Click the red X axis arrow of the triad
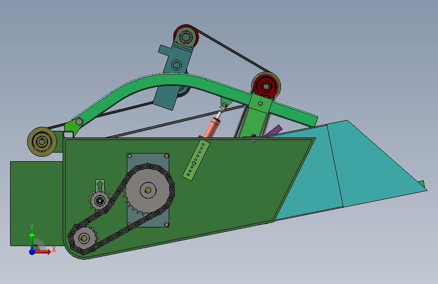 pyautogui.click(x=43, y=252)
